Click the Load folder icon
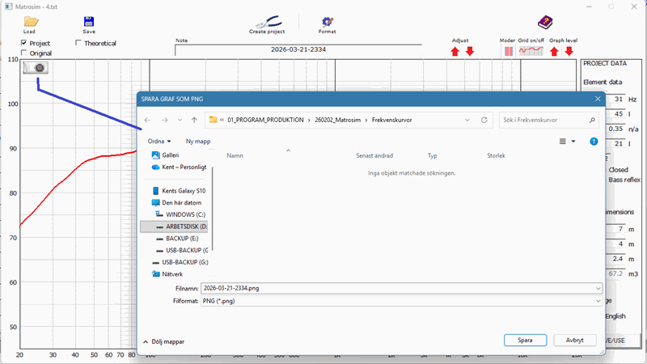This screenshot has width=647, height=364. coord(30,21)
